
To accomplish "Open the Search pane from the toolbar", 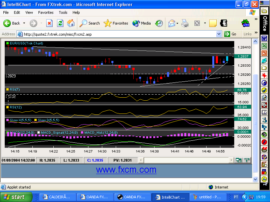I will [x=89, y=23].
